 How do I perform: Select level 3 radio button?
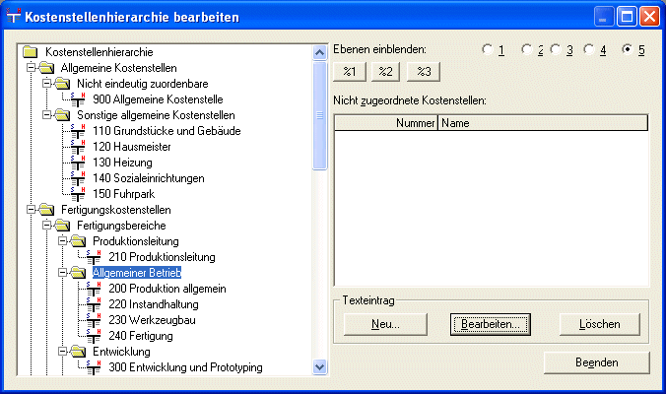click(555, 49)
